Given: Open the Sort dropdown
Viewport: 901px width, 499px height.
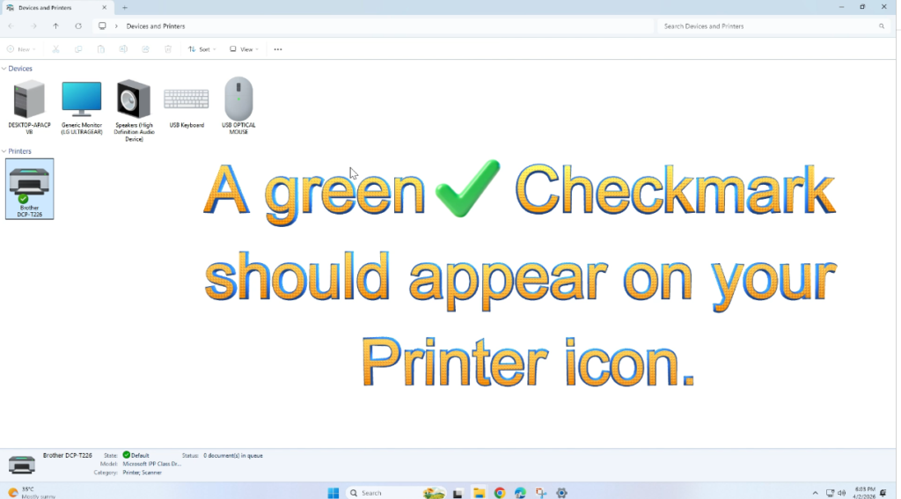Looking at the screenshot, I should (x=201, y=49).
